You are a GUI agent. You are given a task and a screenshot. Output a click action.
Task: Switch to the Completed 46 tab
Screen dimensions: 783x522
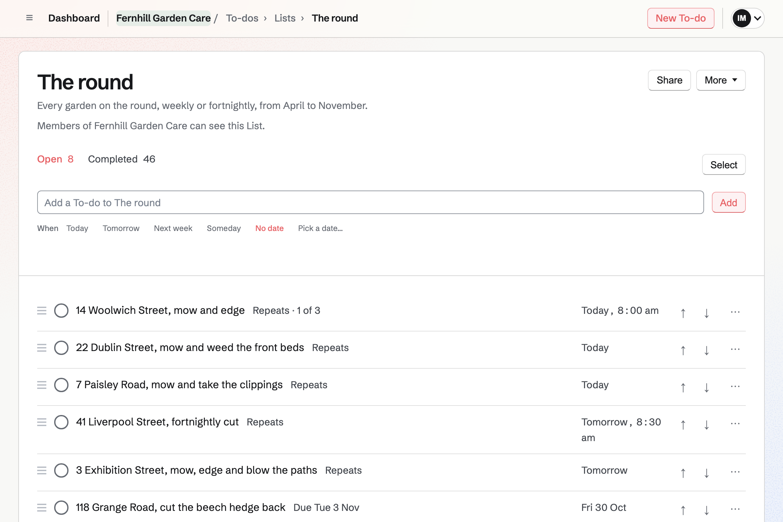point(121,159)
